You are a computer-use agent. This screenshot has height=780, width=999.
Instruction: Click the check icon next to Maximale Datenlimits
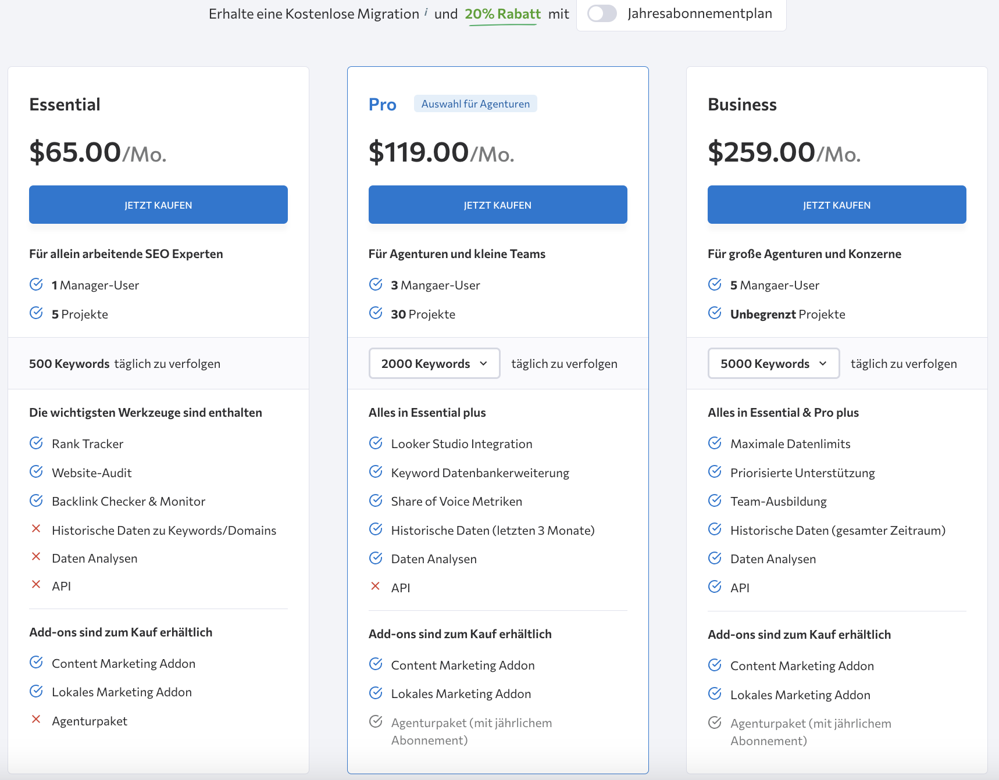click(x=715, y=443)
